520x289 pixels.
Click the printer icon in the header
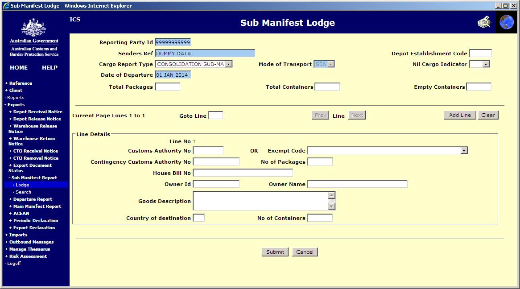point(484,22)
